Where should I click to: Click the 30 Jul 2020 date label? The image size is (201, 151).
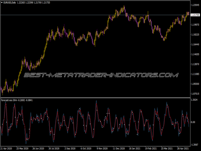[x=54, y=148]
